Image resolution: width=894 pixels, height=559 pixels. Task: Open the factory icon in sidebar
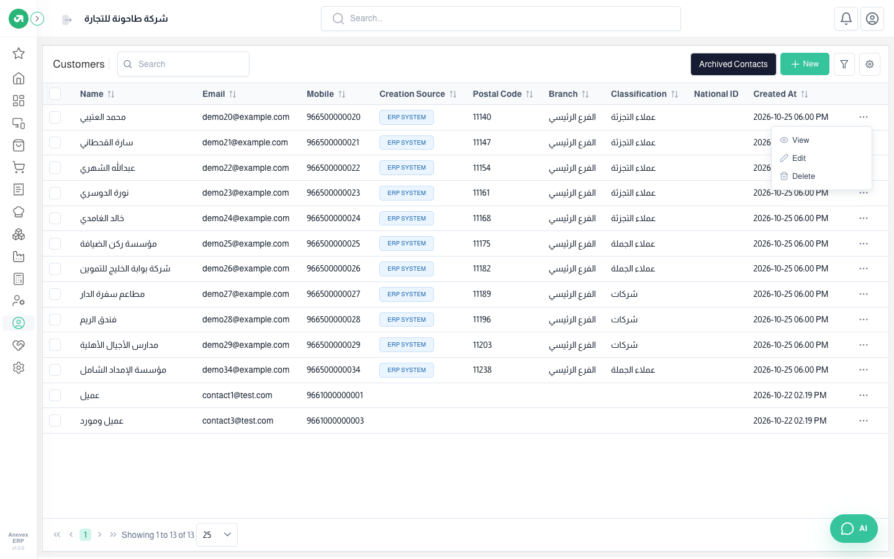point(19,257)
